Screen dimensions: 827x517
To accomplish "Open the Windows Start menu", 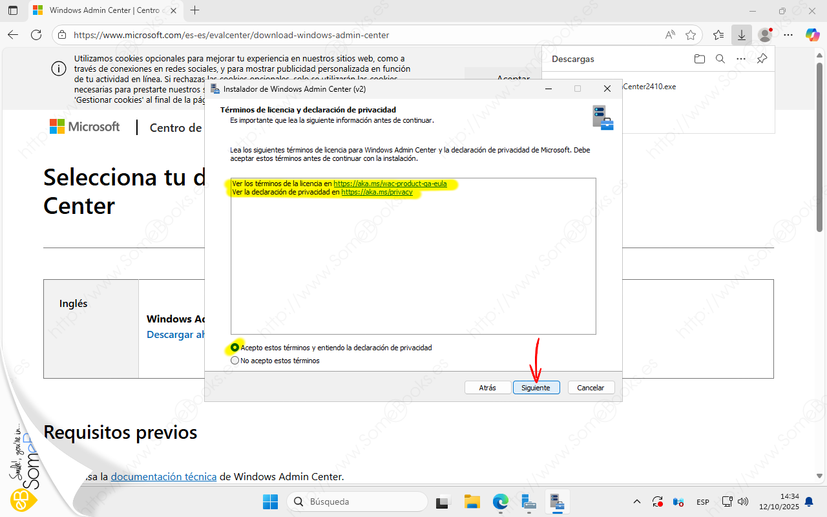I will (x=270, y=501).
